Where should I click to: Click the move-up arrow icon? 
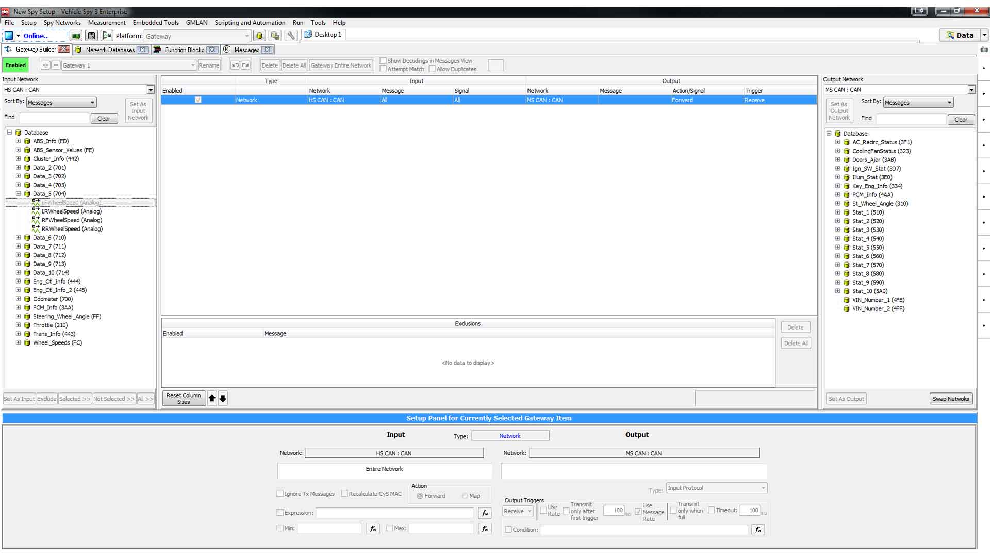pyautogui.click(x=212, y=399)
